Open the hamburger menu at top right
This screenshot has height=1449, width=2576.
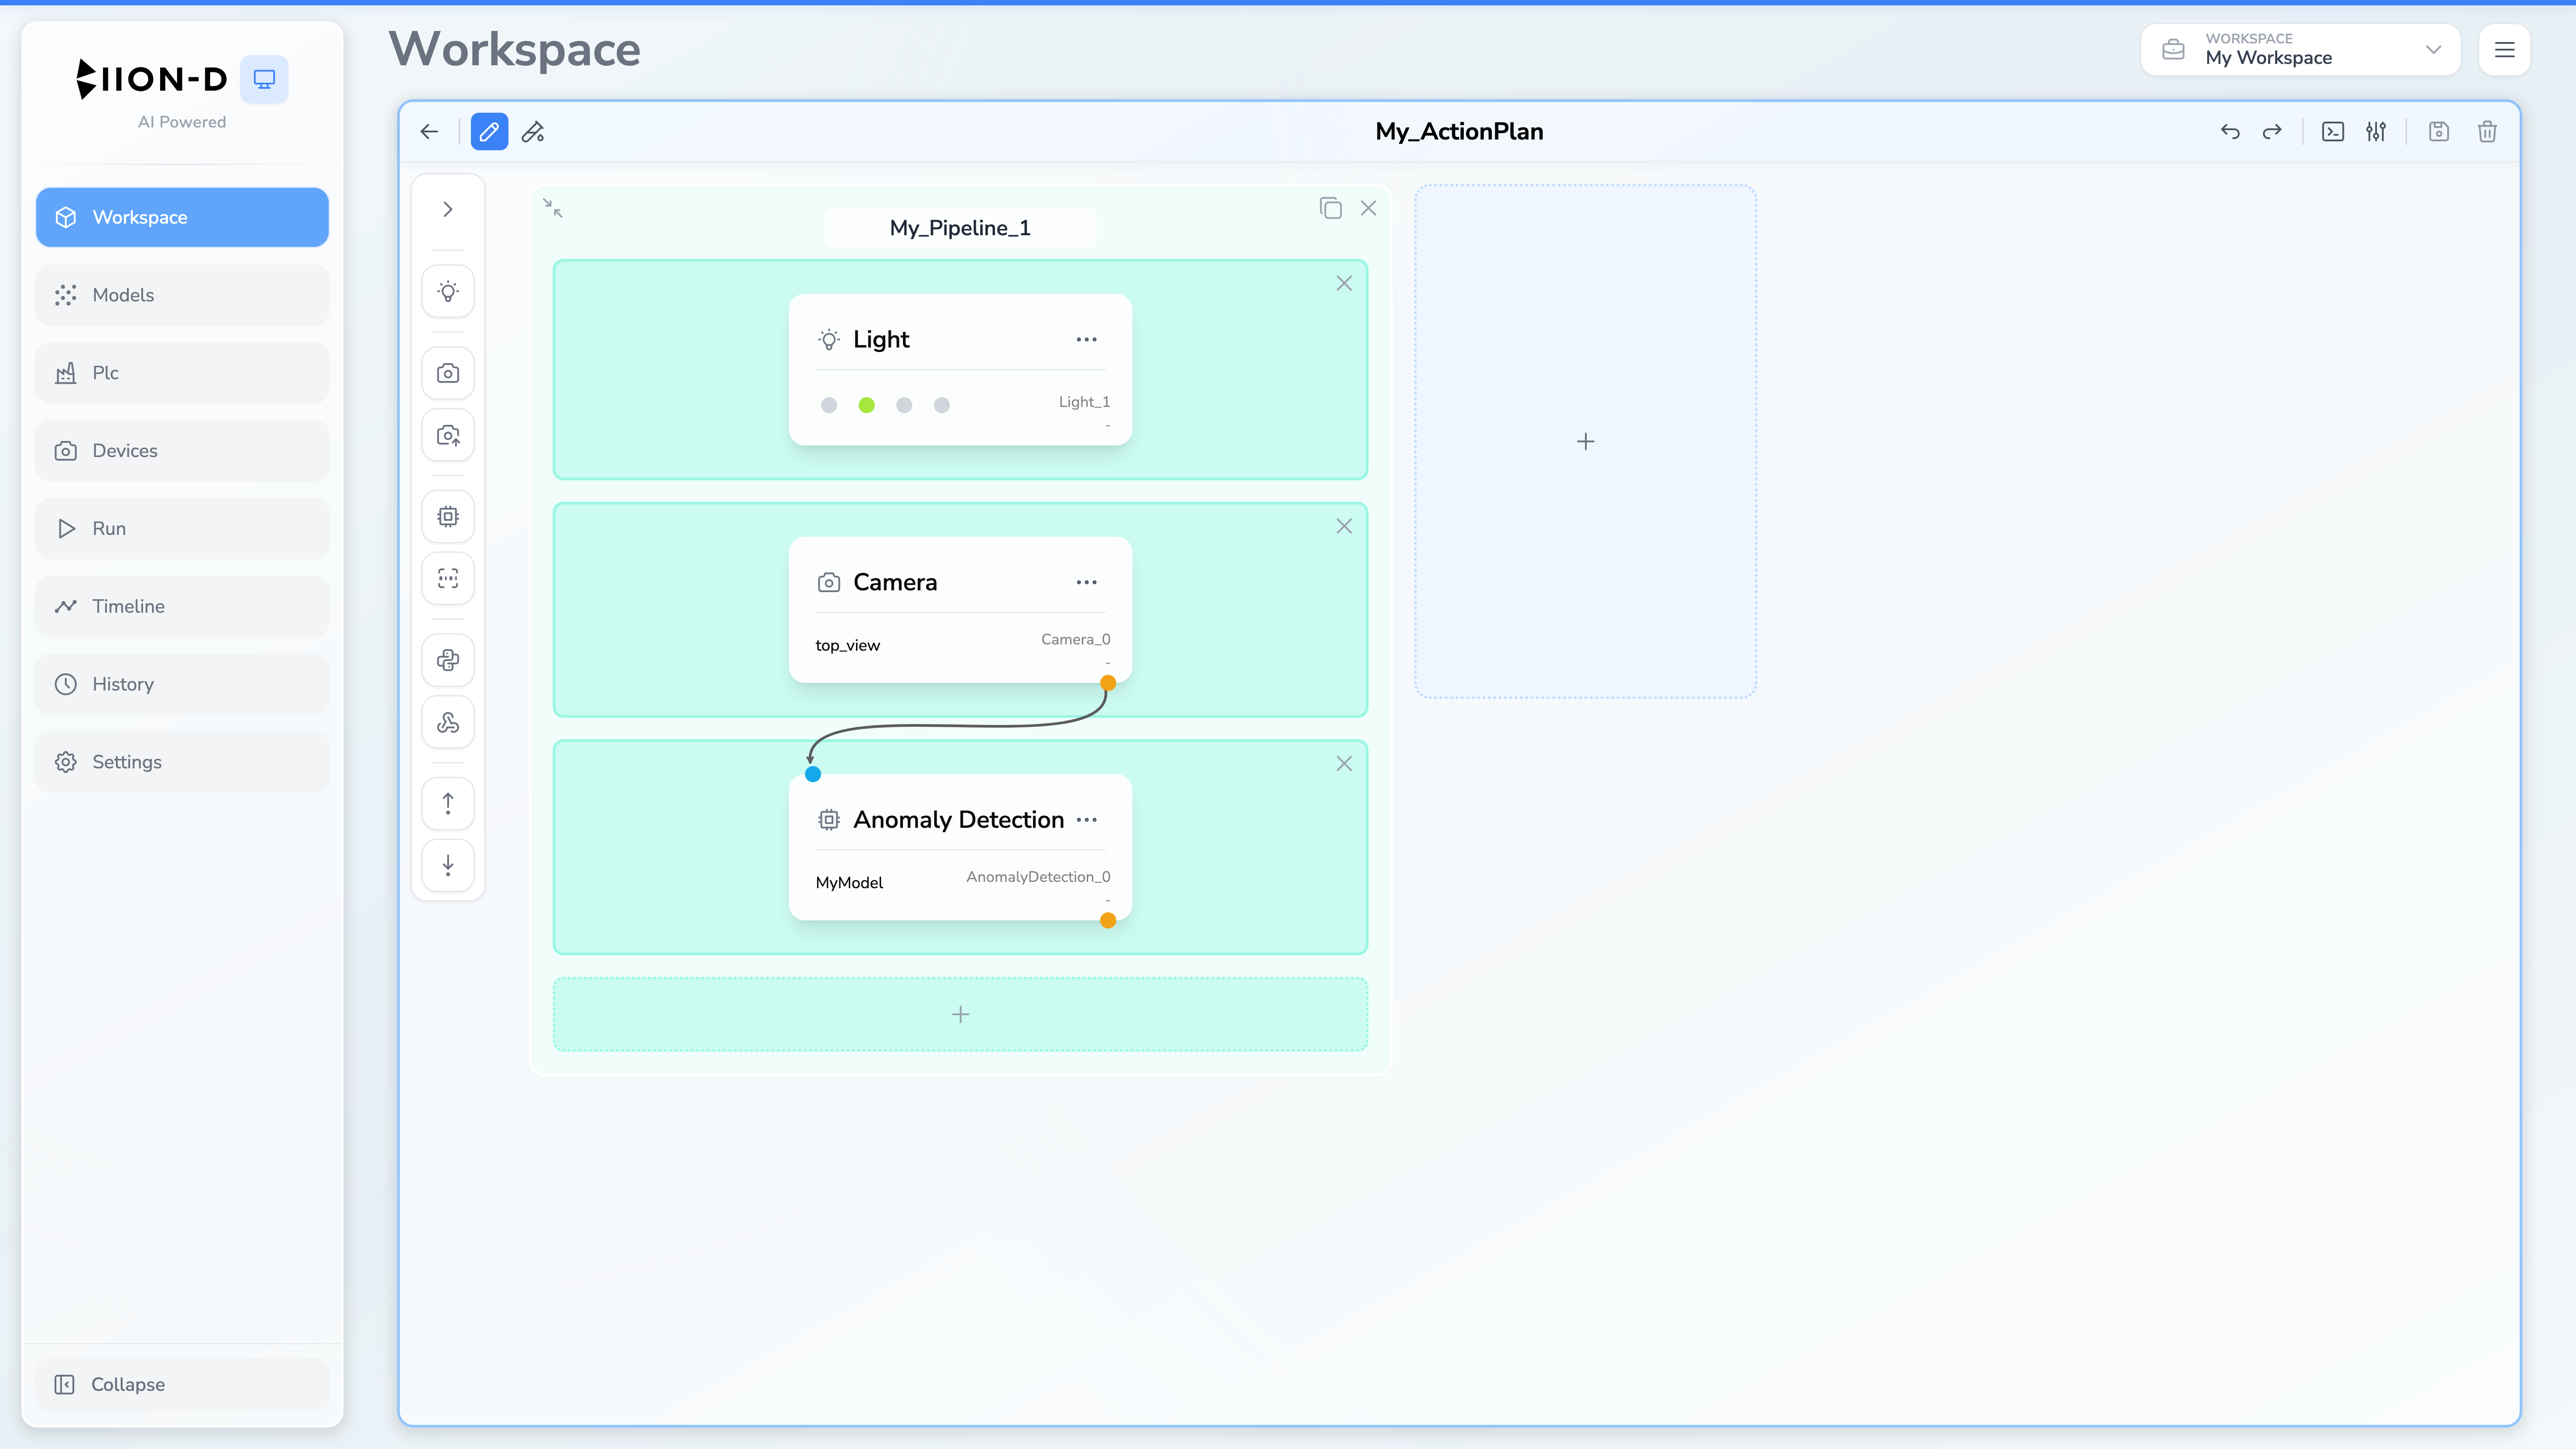[x=2504, y=49]
